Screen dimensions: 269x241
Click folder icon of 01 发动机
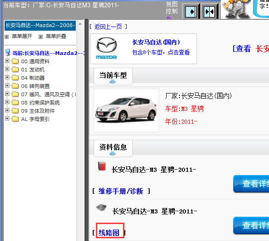click(x=15, y=70)
